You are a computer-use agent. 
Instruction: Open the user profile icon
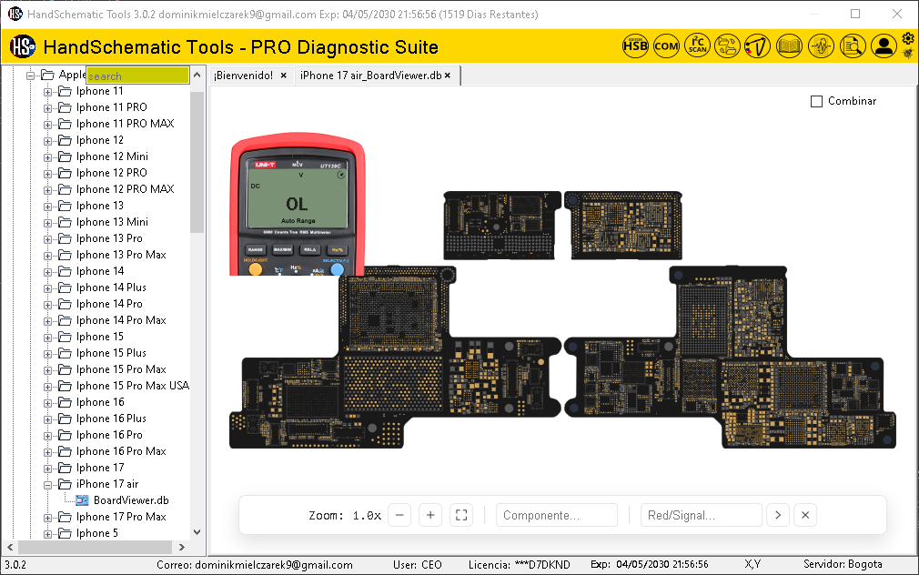tap(884, 45)
